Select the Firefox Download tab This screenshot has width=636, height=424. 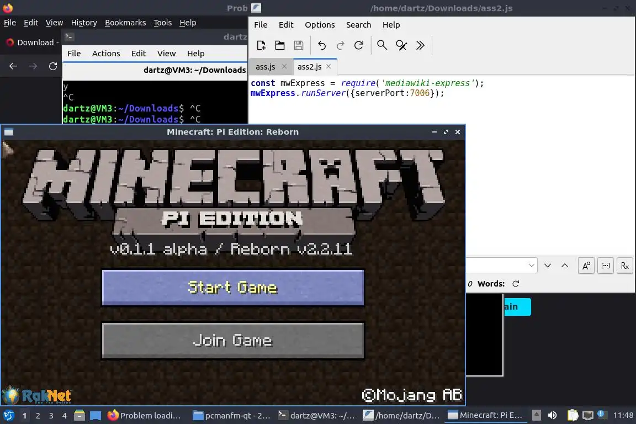[x=31, y=43]
